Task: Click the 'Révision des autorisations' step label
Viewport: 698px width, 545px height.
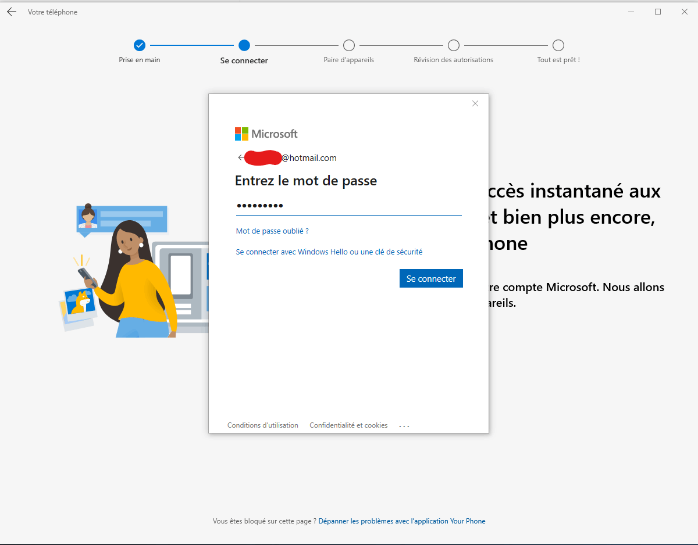Action: [454, 60]
